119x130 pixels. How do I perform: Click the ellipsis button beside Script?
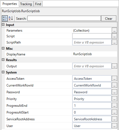114,36
